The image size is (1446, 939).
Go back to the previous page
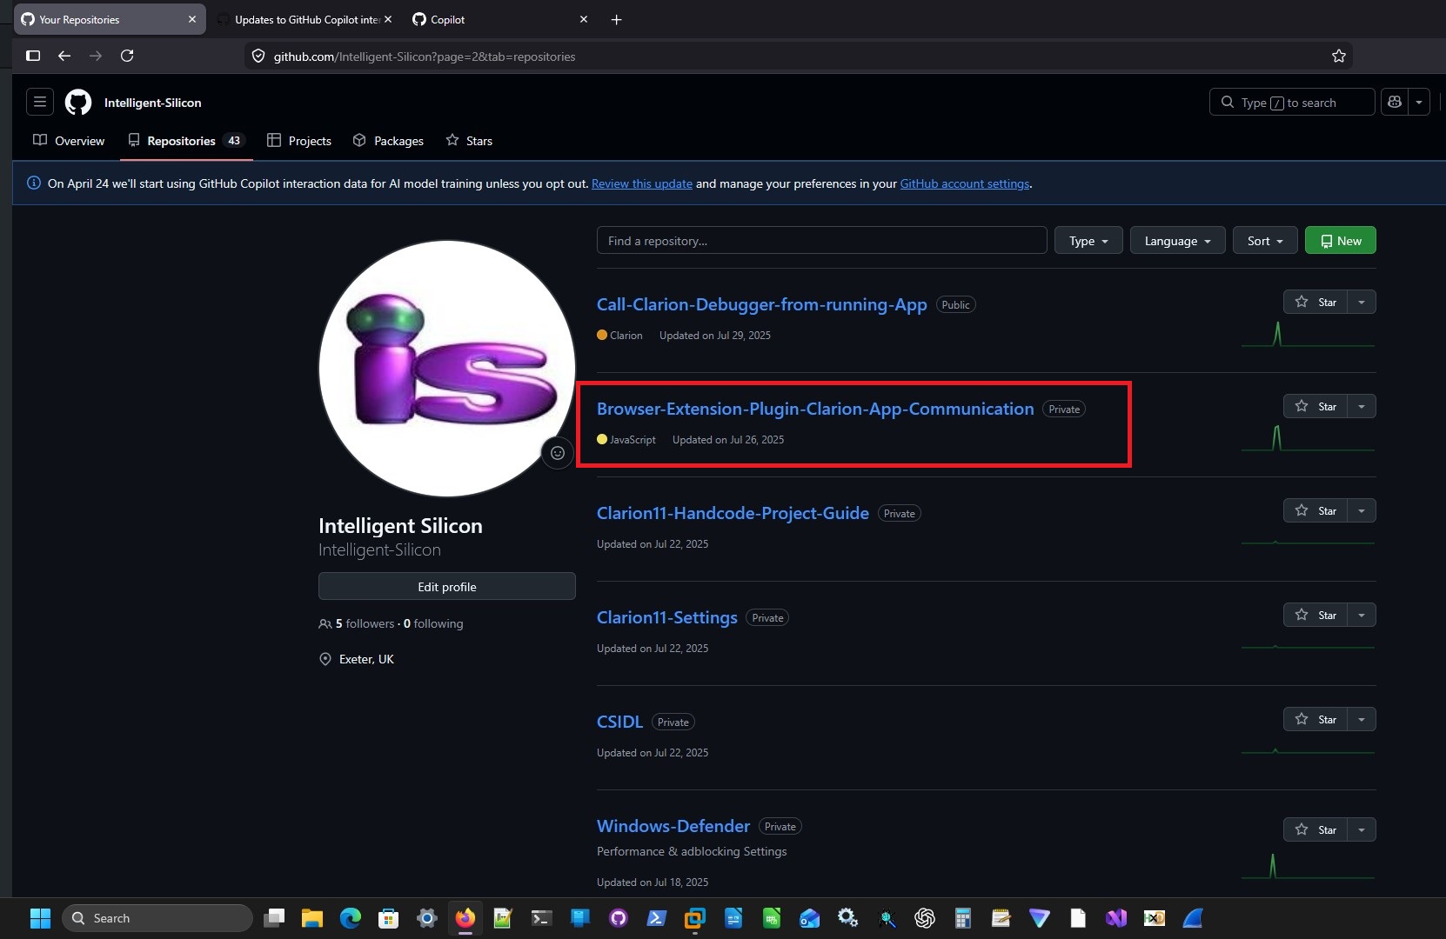64,56
